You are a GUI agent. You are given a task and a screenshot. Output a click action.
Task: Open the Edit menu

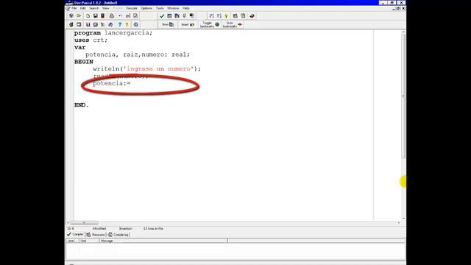(x=83, y=8)
